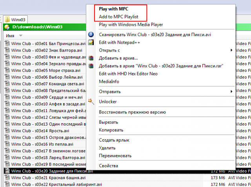Viewport: 251px width, 187px height.
Task: Click the AVI Video type of Красная башня.avi
Action: pos(240,178)
